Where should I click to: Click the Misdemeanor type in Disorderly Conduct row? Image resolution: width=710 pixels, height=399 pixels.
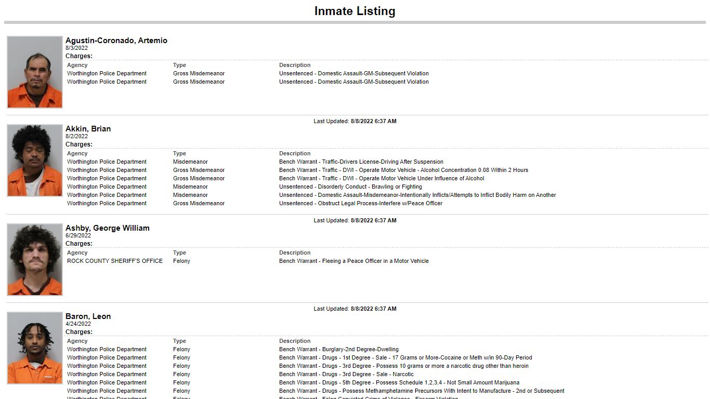click(x=190, y=187)
